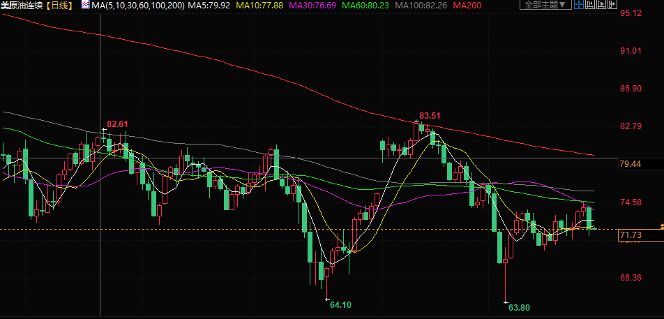Click the 74.58 axis price label
Screen dimensions: 664x319
tap(631, 202)
